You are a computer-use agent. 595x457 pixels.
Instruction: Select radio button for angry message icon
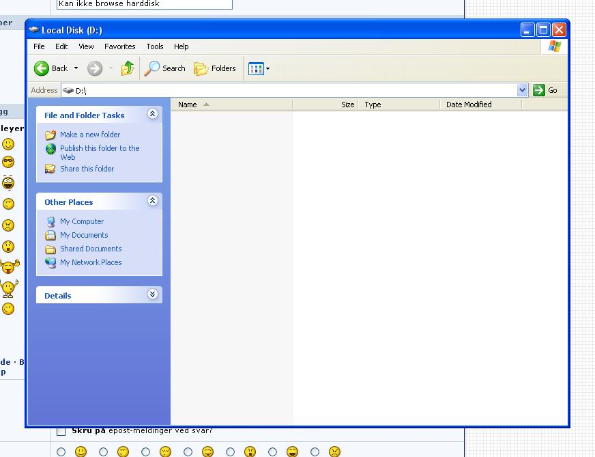(x=315, y=452)
